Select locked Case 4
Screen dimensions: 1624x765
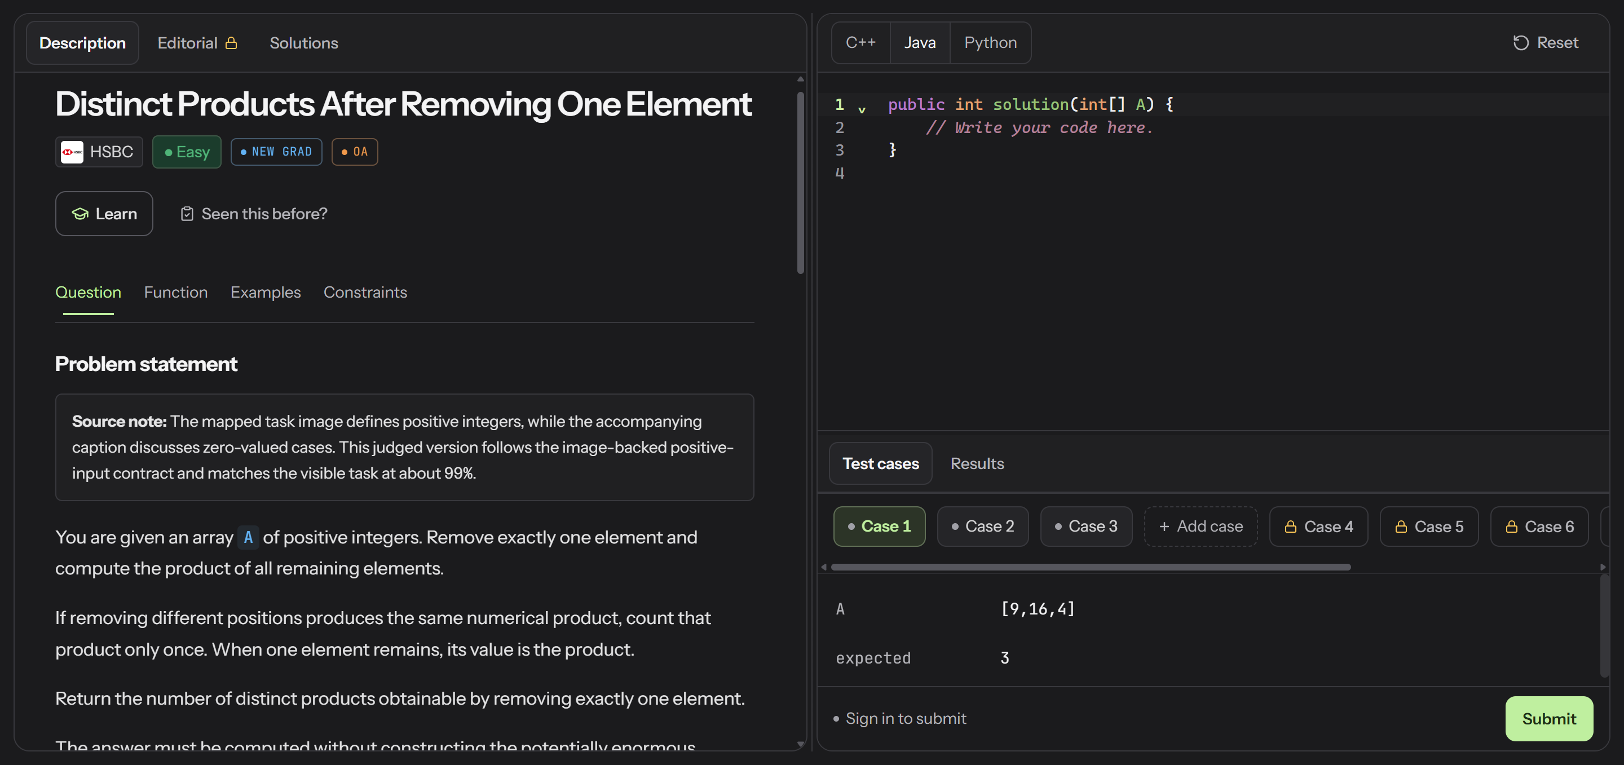tap(1318, 526)
